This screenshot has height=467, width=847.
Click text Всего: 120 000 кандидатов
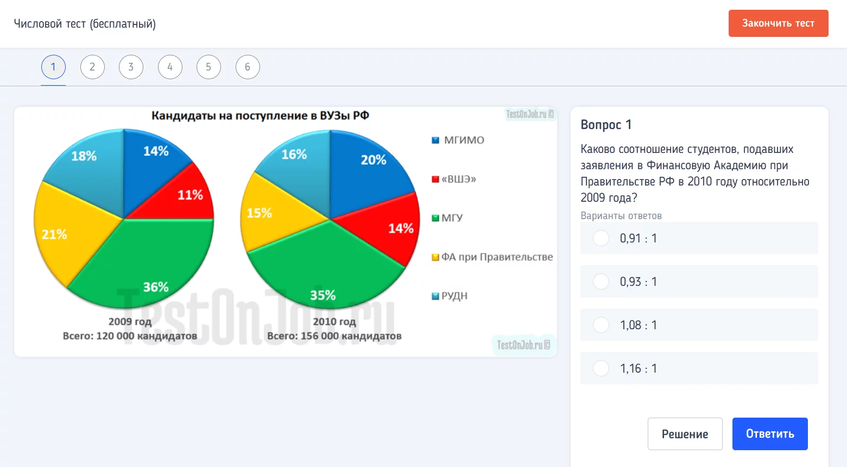tap(130, 336)
